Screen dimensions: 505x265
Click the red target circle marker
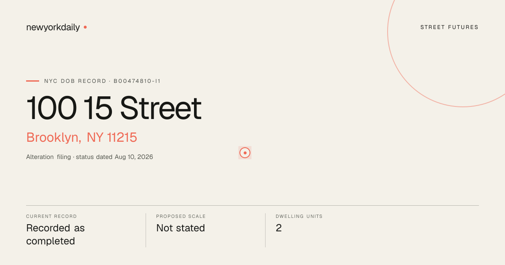point(245,153)
